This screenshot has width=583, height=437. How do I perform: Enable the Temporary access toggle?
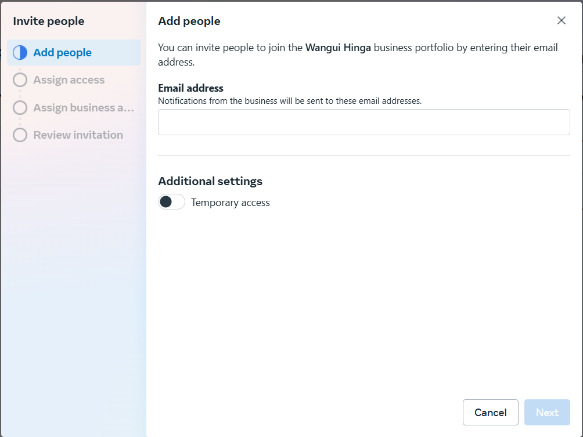[171, 202]
